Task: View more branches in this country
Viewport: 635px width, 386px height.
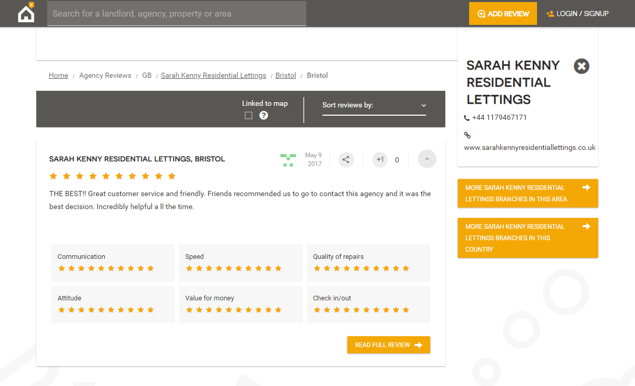Action: pos(527,238)
